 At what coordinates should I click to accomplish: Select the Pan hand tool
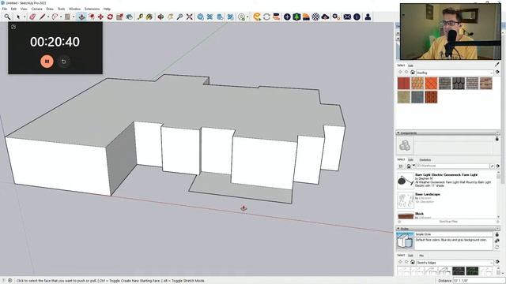(x=171, y=17)
